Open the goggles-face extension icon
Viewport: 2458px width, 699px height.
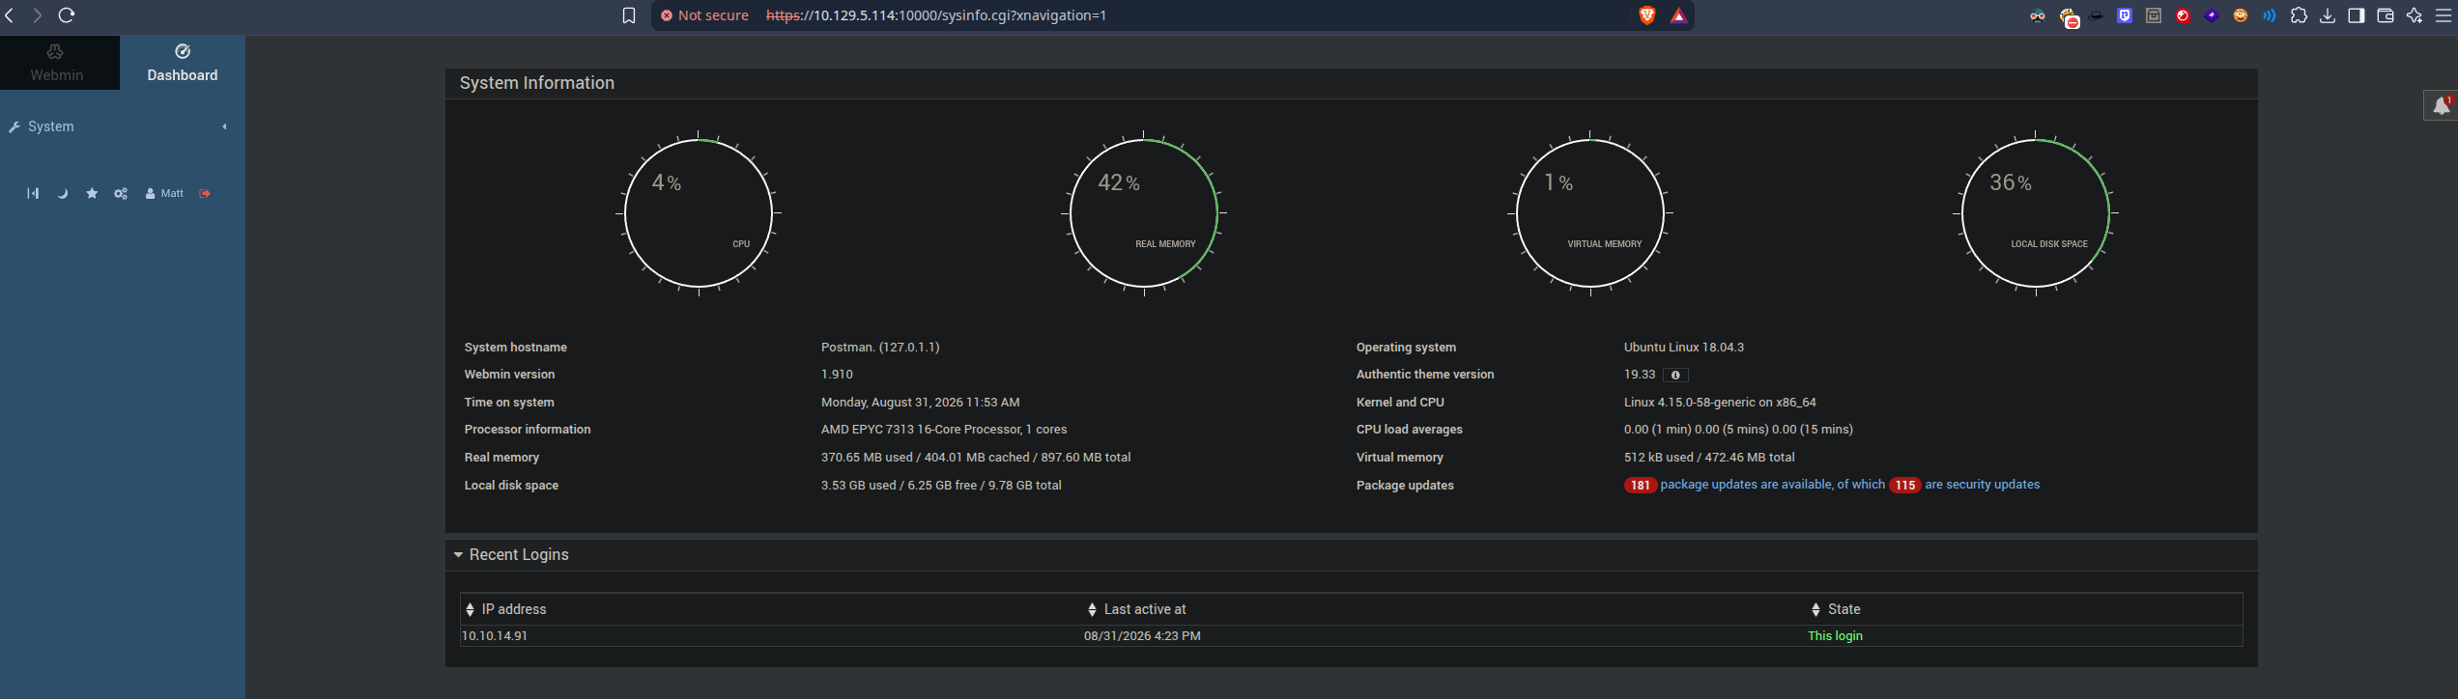2038,15
